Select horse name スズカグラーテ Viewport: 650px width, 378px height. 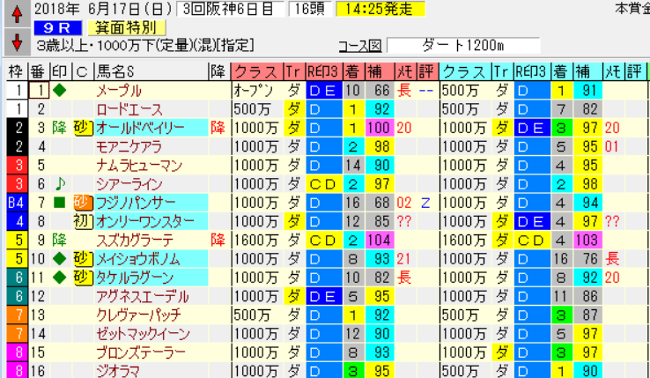(x=135, y=240)
